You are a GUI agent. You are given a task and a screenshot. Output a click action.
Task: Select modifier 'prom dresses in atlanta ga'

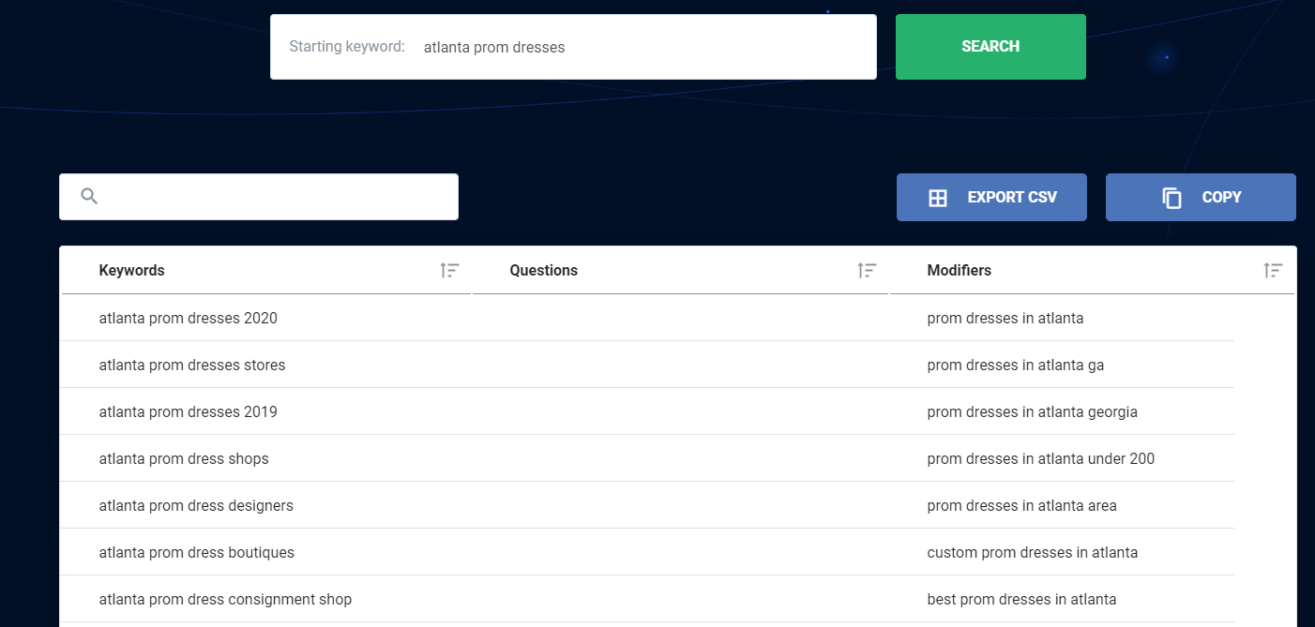1016,365
